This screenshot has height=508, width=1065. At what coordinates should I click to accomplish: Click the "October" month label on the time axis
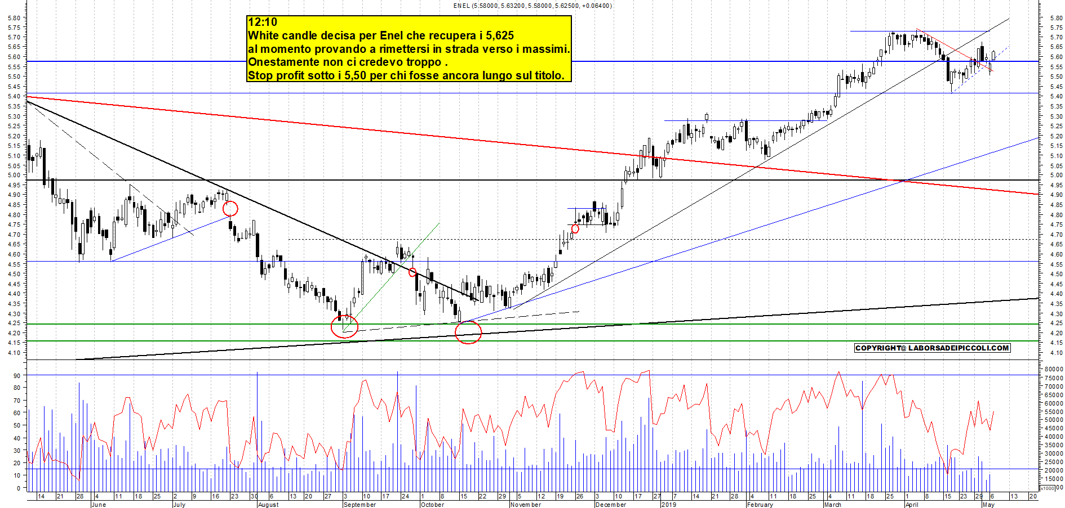click(432, 505)
